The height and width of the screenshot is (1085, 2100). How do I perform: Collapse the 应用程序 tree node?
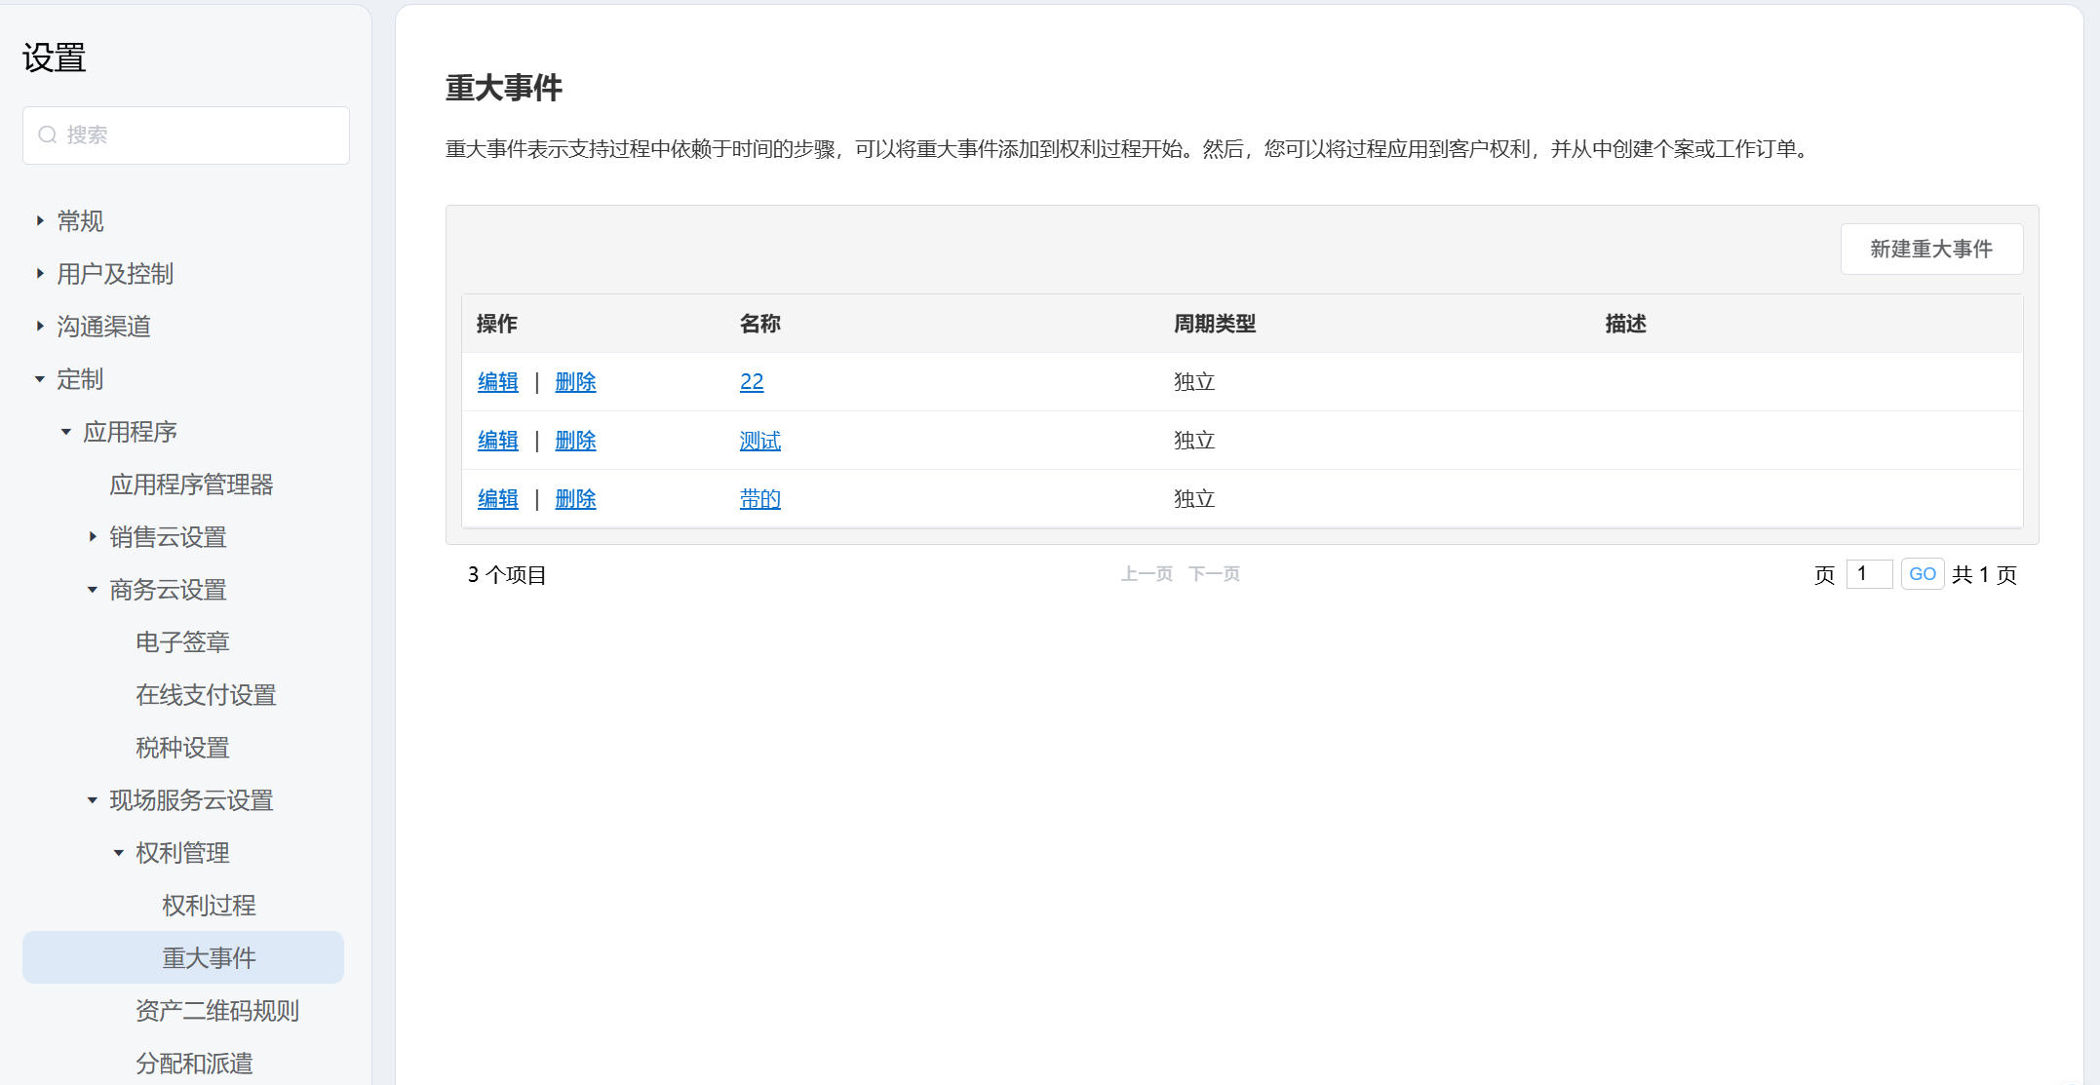coord(66,432)
